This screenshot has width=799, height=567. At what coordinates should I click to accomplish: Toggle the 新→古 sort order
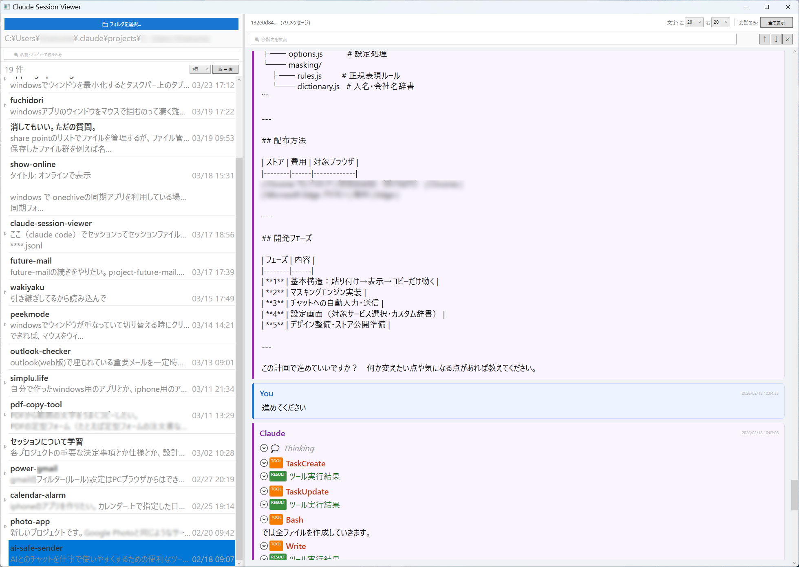(x=225, y=69)
